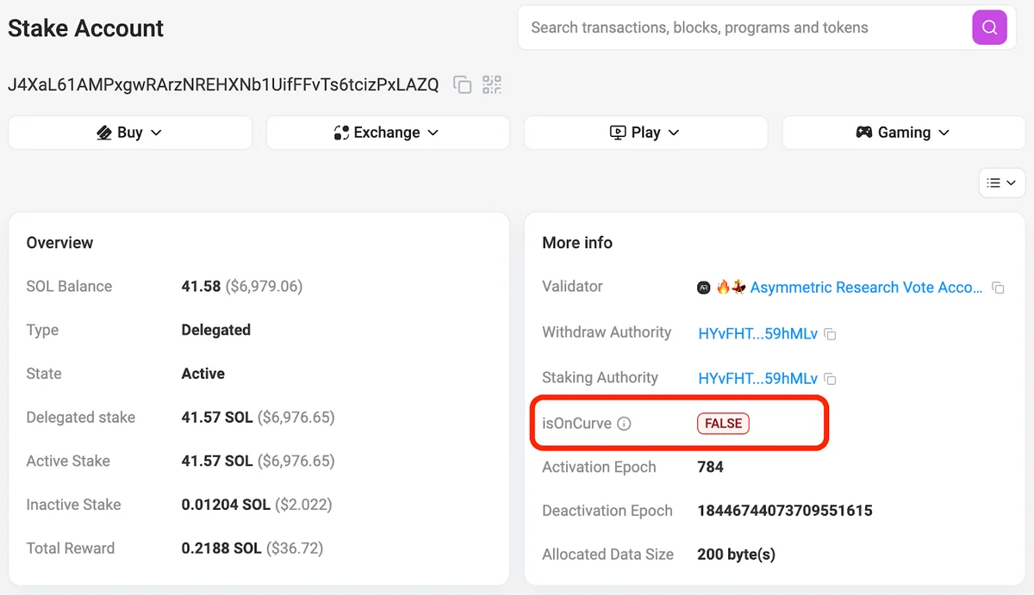This screenshot has height=595, width=1034.
Task: Open the Staking Authority HYvFHT...59hMLv link
Action: (757, 379)
